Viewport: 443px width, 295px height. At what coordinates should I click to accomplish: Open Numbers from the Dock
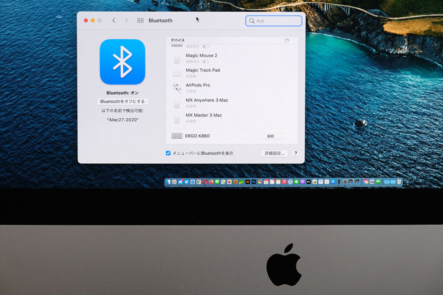pos(315,182)
